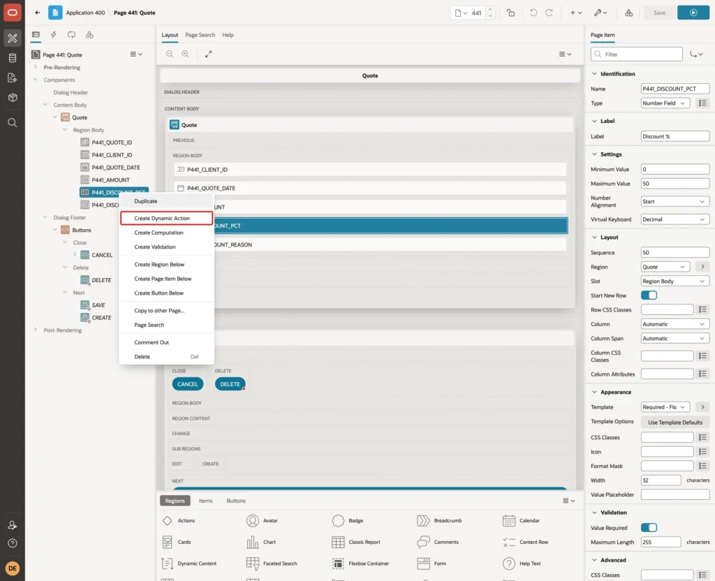Open the Row CSS Classes list icon
The width and height of the screenshot is (715, 581).
[x=702, y=309]
